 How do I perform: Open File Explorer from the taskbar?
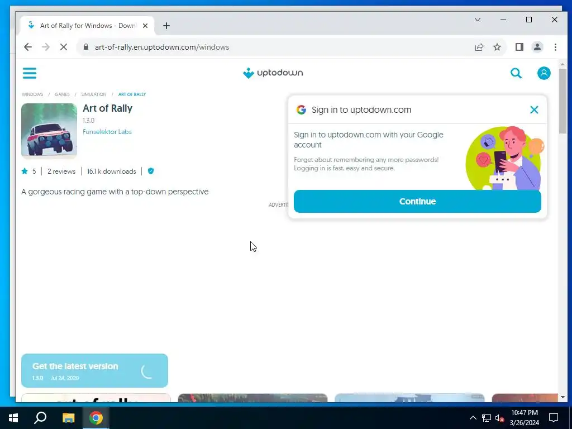(x=68, y=418)
